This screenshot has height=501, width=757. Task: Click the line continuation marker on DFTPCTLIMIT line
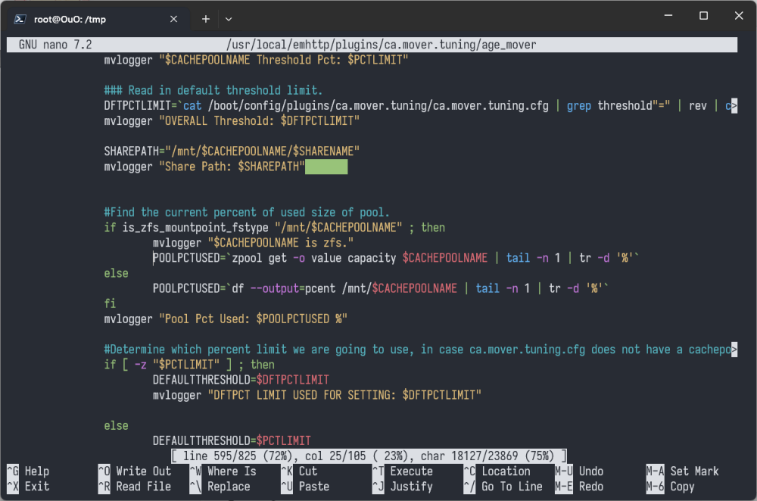734,106
